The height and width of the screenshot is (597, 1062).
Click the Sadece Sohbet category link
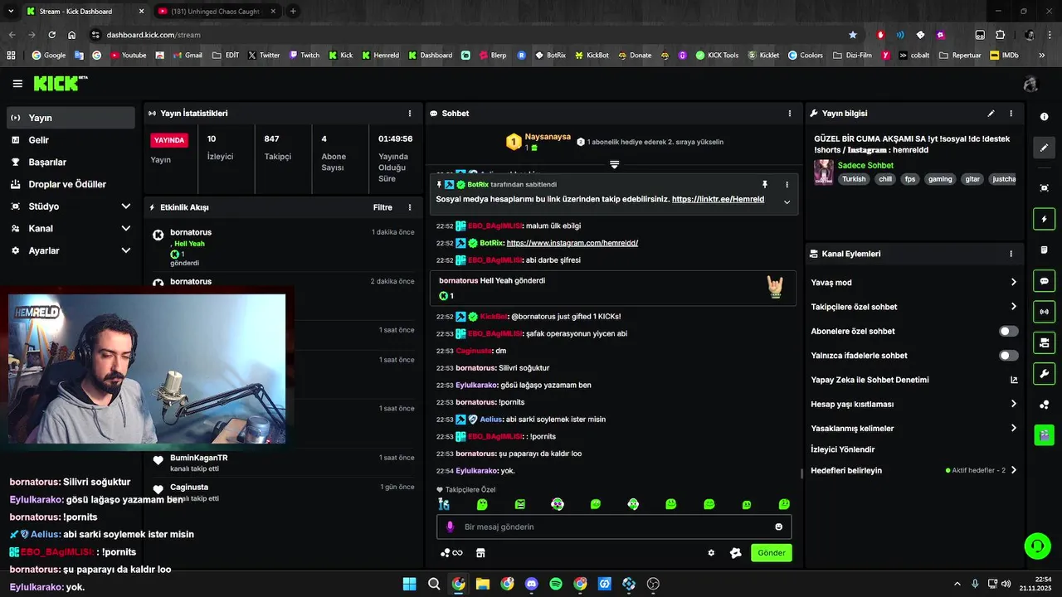point(865,166)
